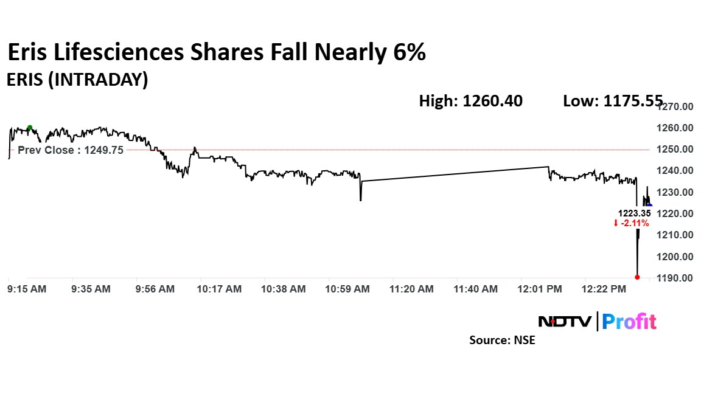
Task: Click the 1190.00 price axis label
Action: click(677, 278)
